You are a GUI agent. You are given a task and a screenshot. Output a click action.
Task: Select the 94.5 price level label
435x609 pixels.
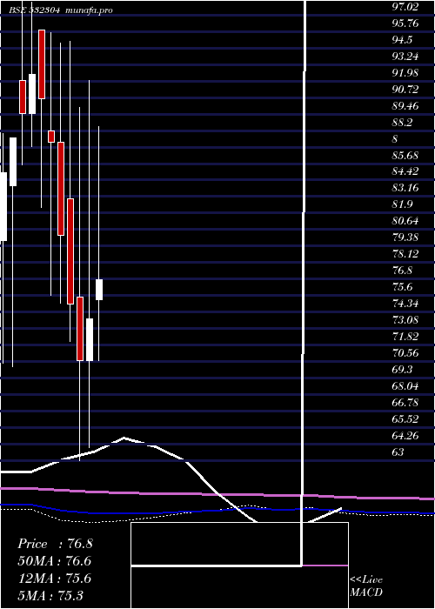402,40
